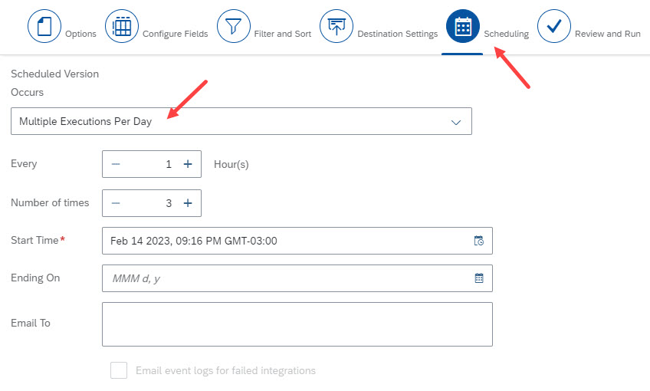The width and height of the screenshot is (650, 391).
Task: Open the Options step icon
Action: pos(44,26)
